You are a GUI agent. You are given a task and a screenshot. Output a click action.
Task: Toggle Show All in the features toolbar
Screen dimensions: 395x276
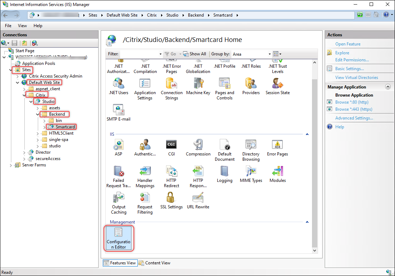(x=195, y=54)
